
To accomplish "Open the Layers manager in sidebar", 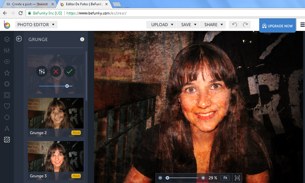I will tap(7, 39).
